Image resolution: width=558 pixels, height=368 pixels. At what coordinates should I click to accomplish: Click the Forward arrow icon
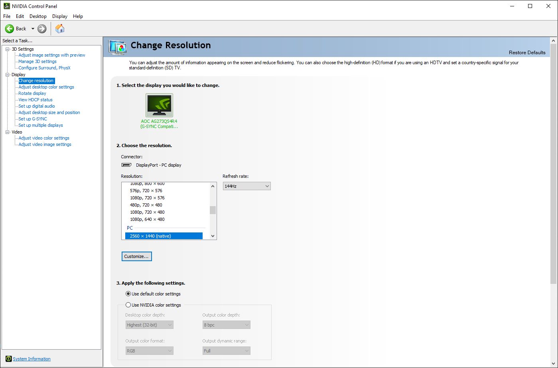42,29
